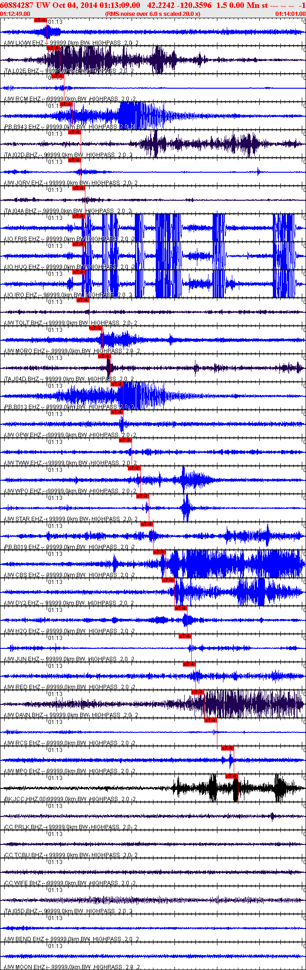Click the start time 01:12:49.00
The image size is (306, 970).
[15, 14]
